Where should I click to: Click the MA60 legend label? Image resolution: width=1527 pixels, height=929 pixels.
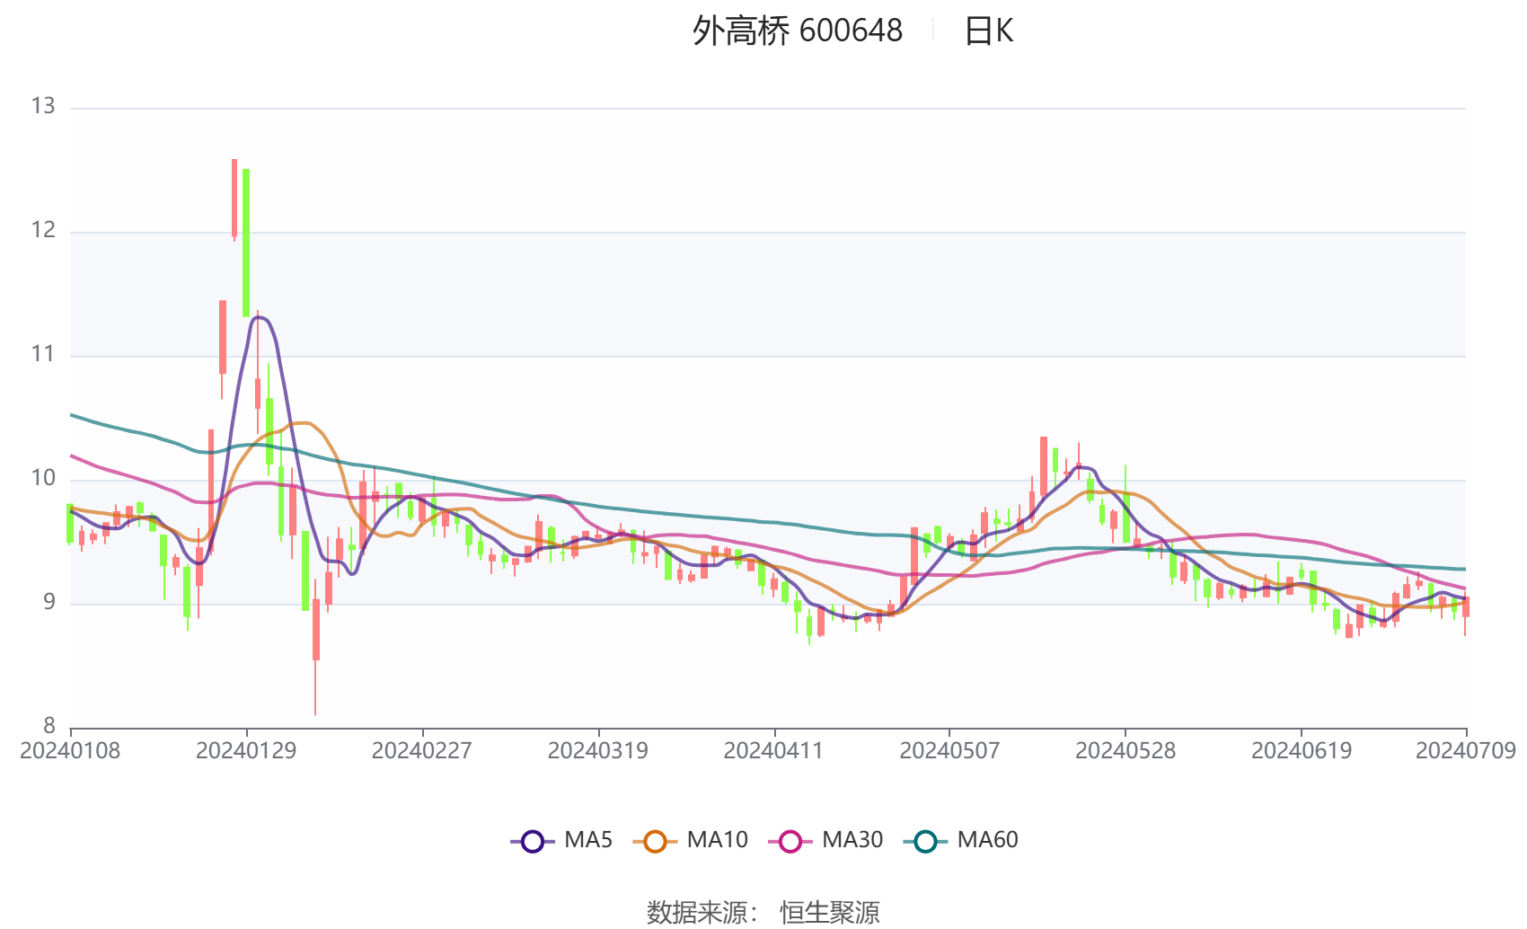(987, 840)
